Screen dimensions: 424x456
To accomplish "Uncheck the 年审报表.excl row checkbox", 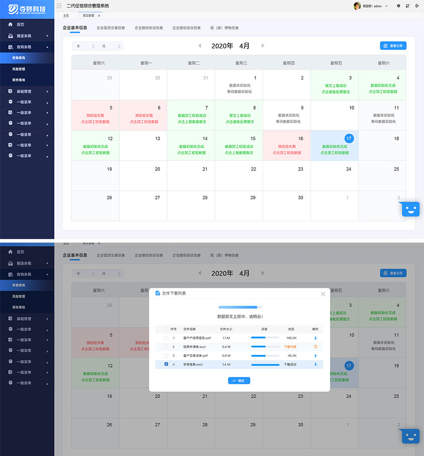I will pyautogui.click(x=166, y=364).
